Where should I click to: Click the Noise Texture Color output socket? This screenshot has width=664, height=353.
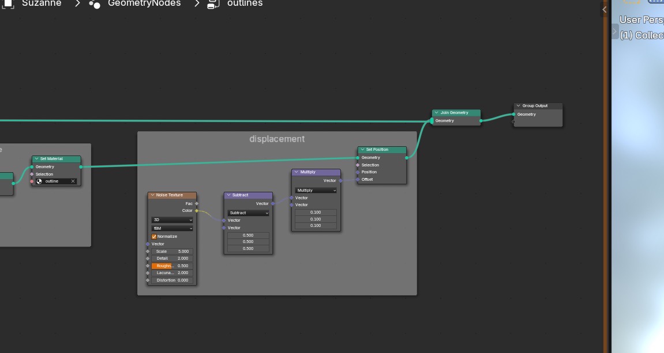click(x=197, y=211)
